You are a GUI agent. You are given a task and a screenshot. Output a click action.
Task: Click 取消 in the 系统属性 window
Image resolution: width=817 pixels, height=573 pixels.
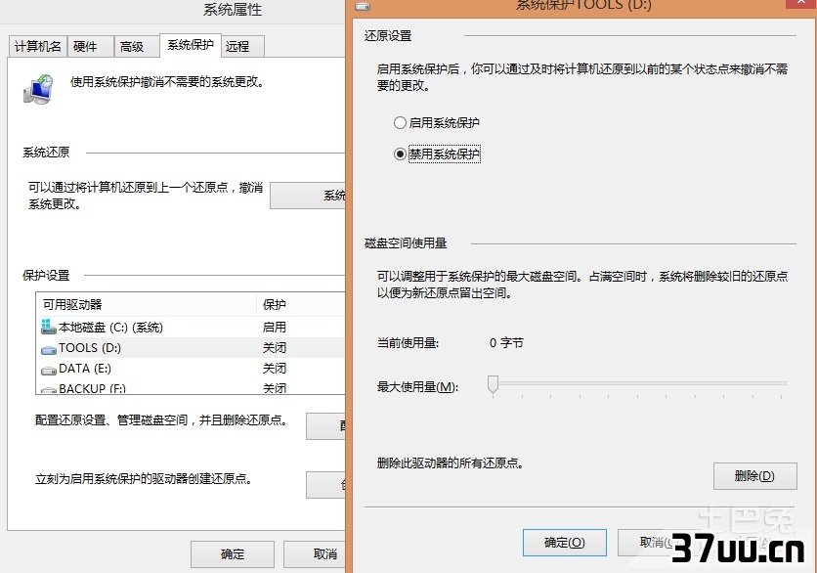tap(314, 554)
